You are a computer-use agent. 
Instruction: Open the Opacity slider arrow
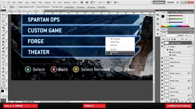click(x=190, y=36)
